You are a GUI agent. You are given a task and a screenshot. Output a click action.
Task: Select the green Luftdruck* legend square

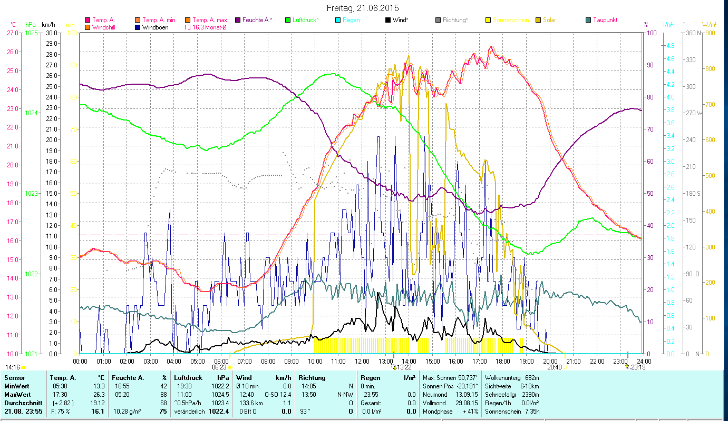coord(288,20)
